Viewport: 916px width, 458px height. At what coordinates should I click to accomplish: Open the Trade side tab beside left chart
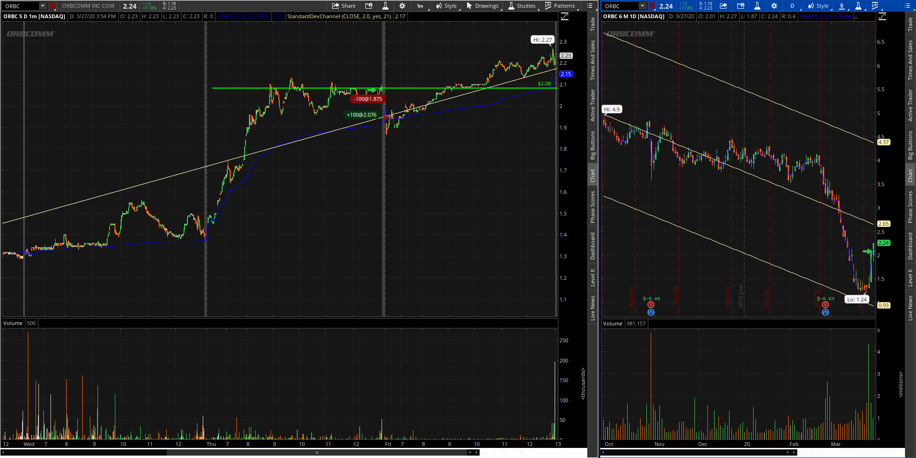click(593, 24)
